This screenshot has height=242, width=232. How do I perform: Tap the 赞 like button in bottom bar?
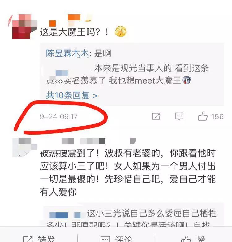click(201, 239)
